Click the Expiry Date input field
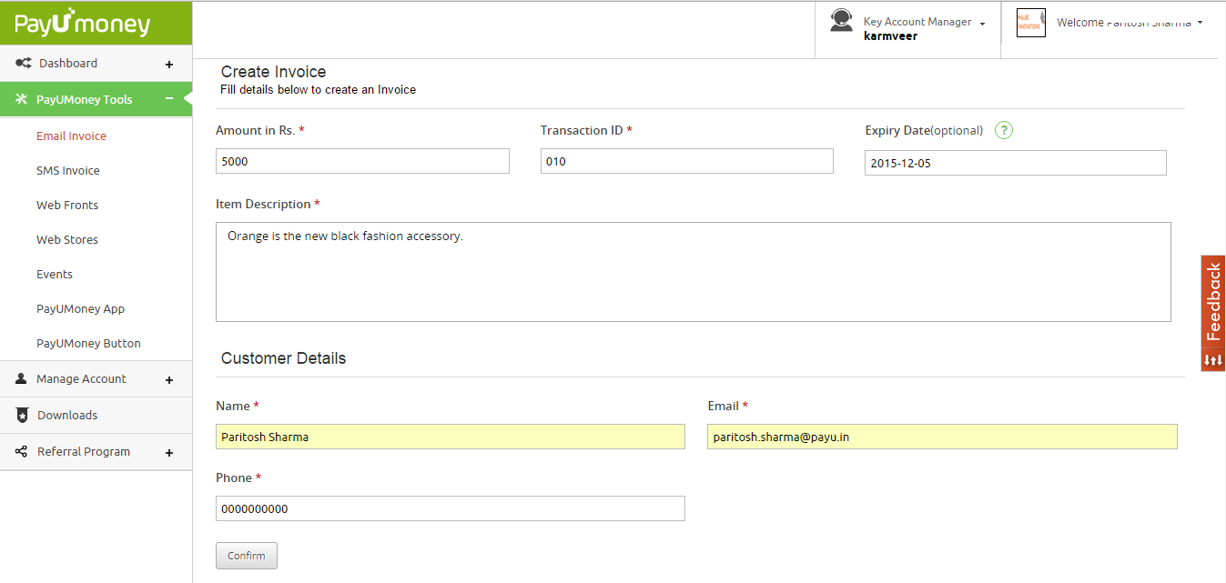 pyautogui.click(x=1016, y=163)
